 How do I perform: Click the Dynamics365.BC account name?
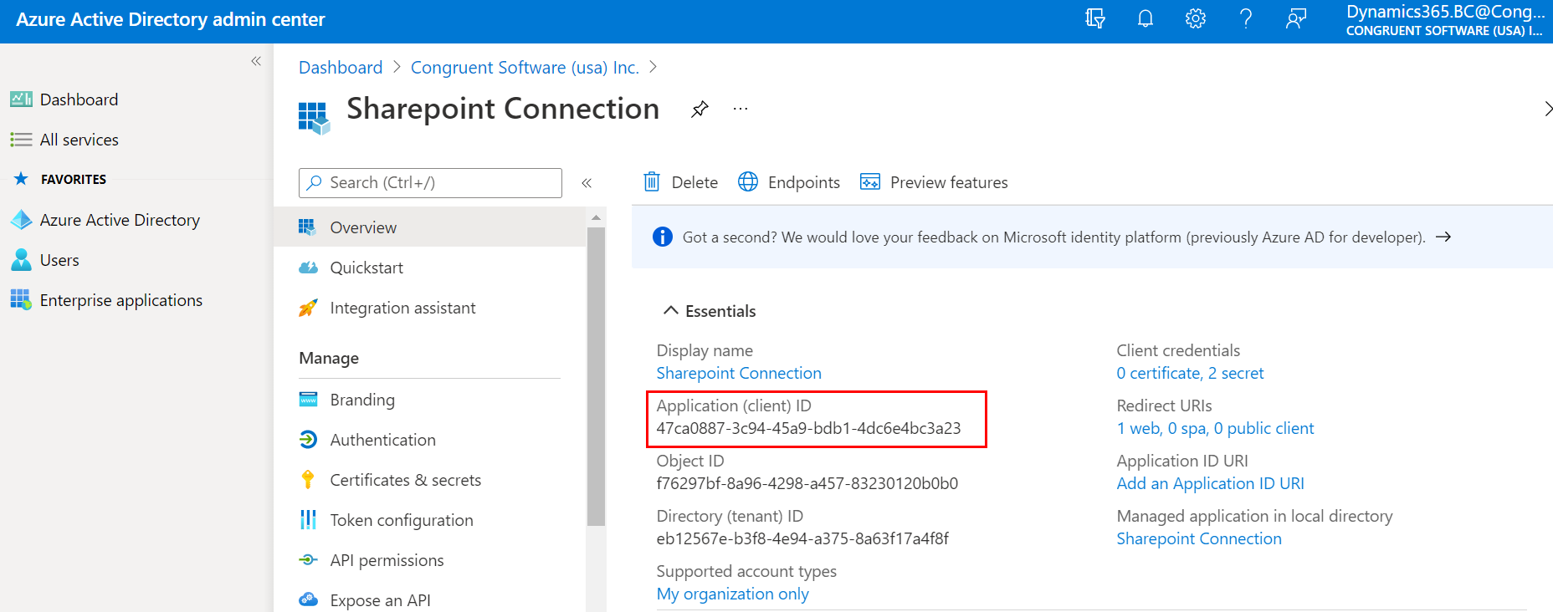coord(1445,12)
